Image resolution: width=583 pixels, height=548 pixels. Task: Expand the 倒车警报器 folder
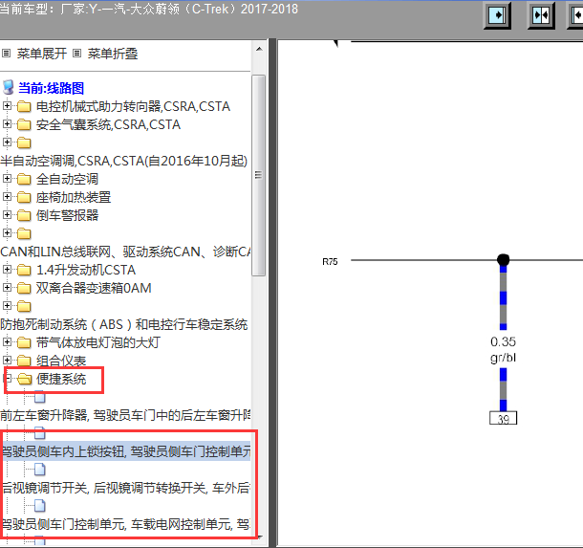(7, 214)
